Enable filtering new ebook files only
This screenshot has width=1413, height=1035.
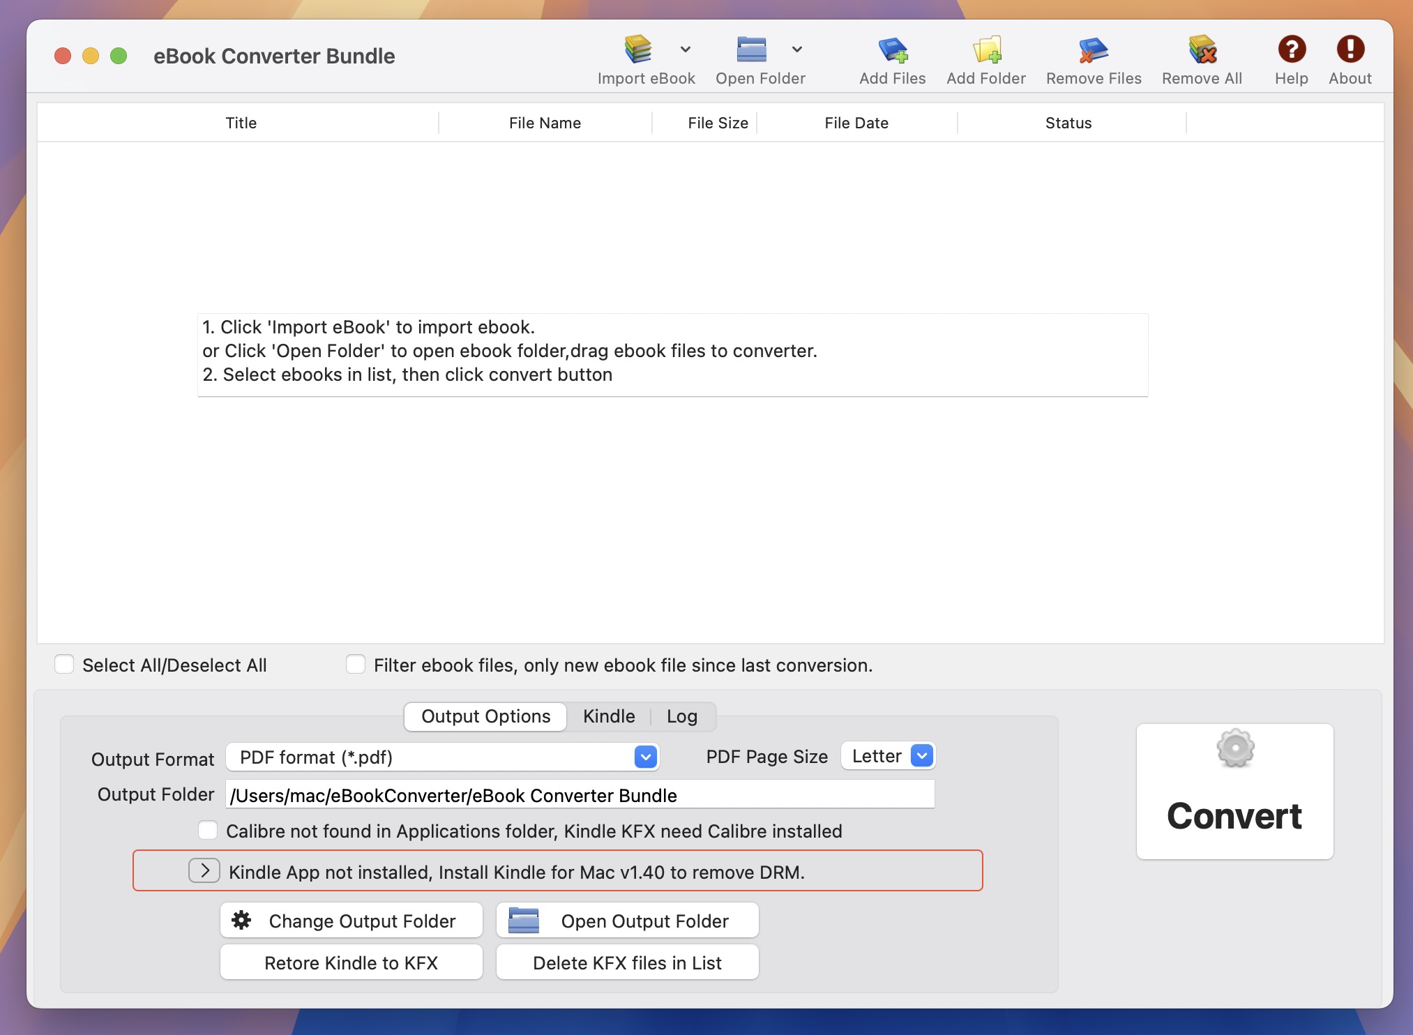click(356, 665)
